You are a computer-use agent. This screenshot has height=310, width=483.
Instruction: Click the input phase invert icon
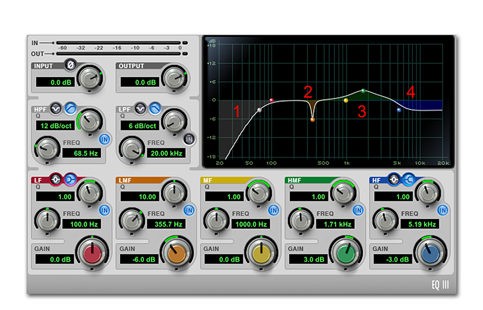[70, 65]
